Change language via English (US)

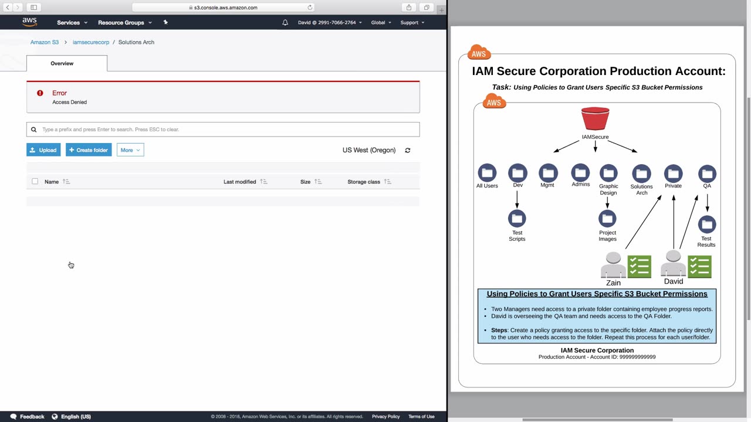(72, 417)
